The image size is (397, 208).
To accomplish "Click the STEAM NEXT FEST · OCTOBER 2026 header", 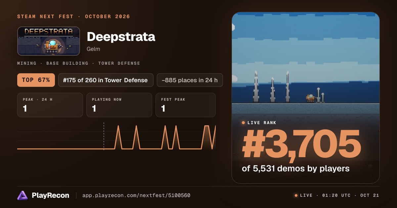I will (74, 17).
